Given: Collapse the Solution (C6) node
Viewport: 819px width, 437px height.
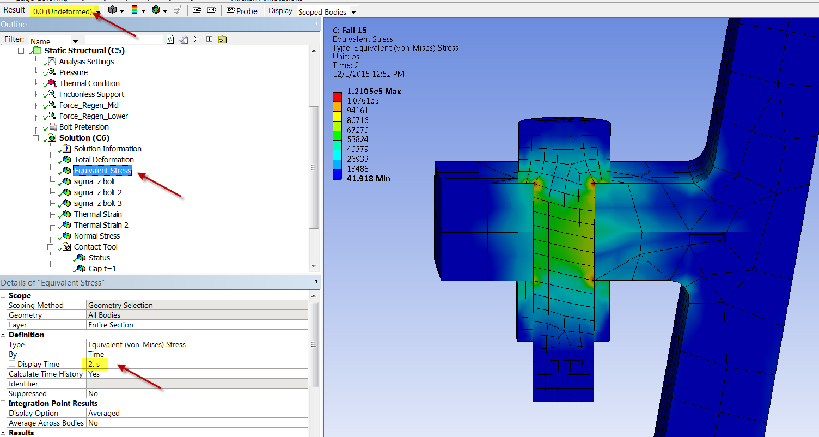Looking at the screenshot, I should (x=36, y=138).
